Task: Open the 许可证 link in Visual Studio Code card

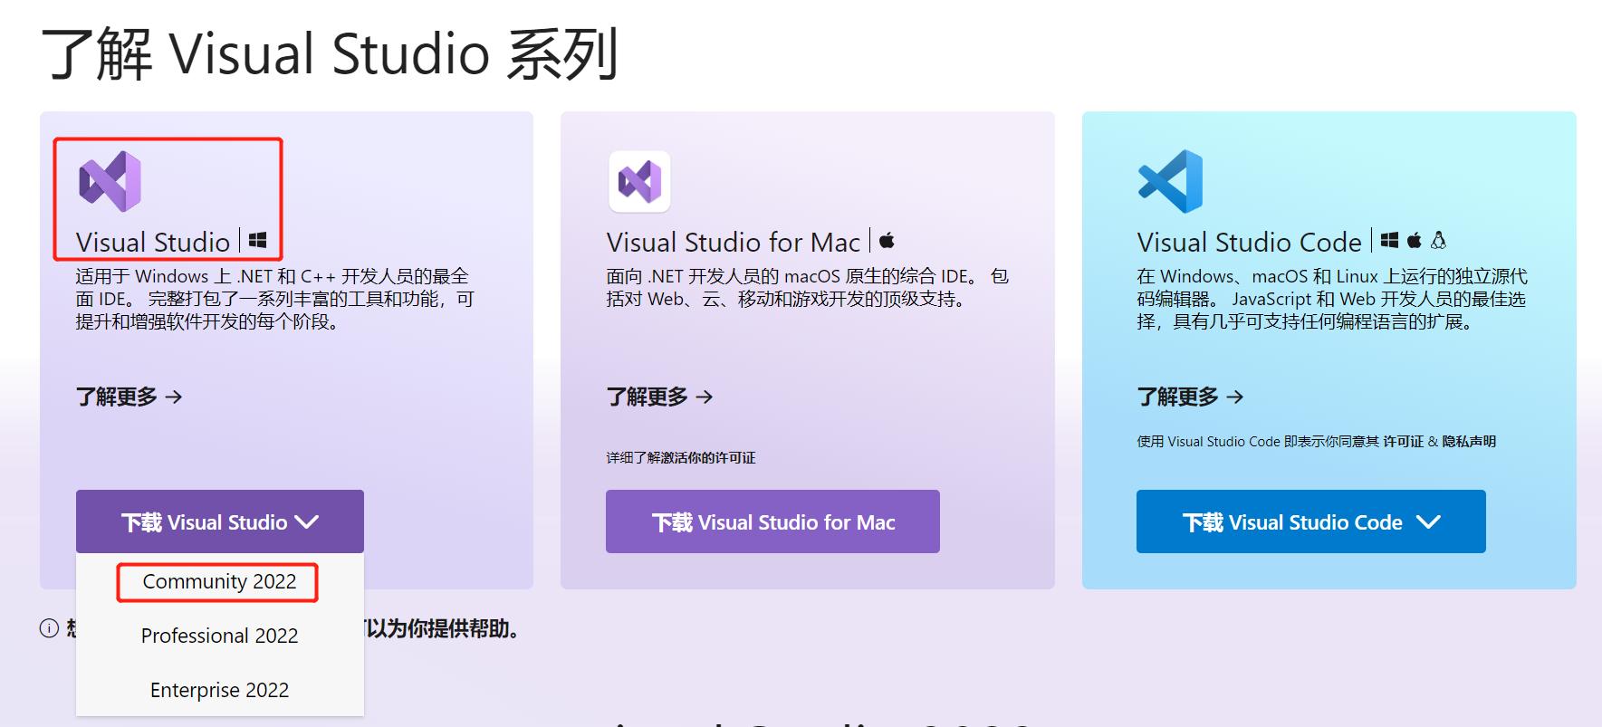Action: coord(1403,442)
